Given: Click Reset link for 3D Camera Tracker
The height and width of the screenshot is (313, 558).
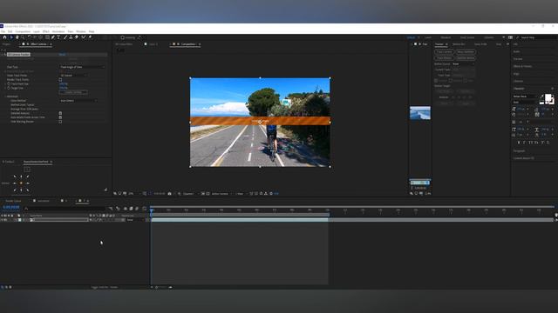Looking at the screenshot, I should click(62, 54).
